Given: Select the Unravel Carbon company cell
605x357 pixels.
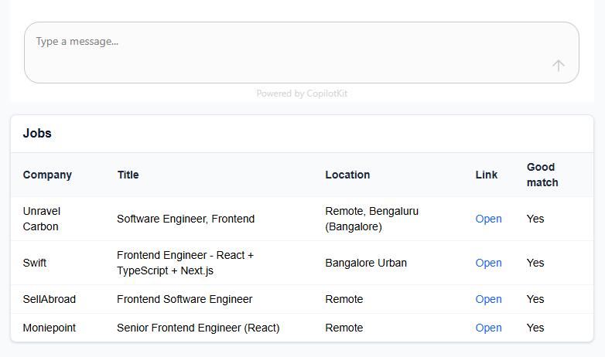Looking at the screenshot, I should tap(42, 219).
